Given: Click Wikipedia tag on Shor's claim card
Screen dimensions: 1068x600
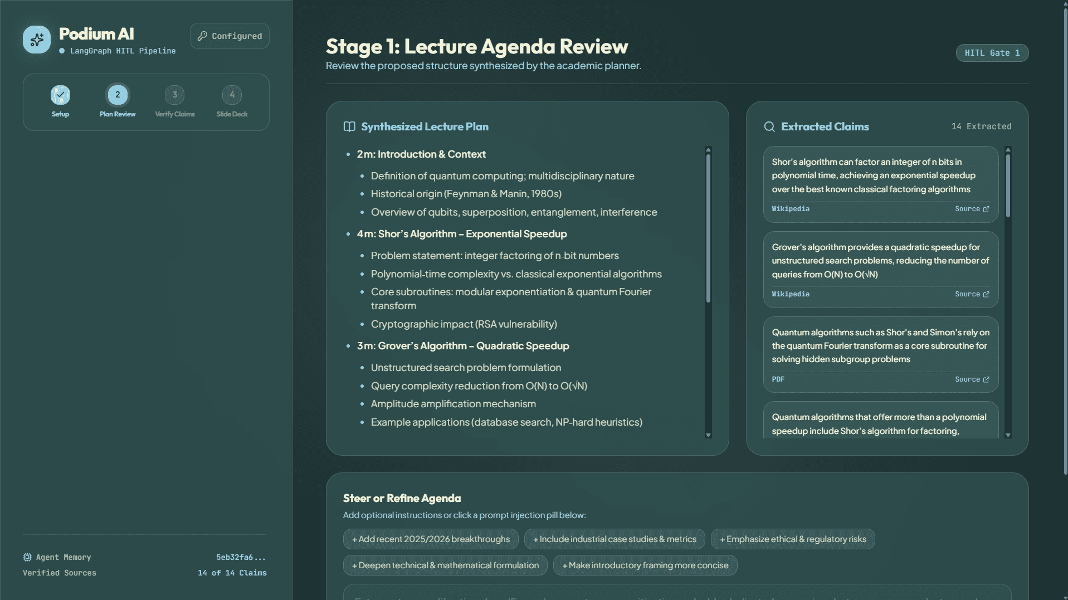Looking at the screenshot, I should click(x=791, y=209).
